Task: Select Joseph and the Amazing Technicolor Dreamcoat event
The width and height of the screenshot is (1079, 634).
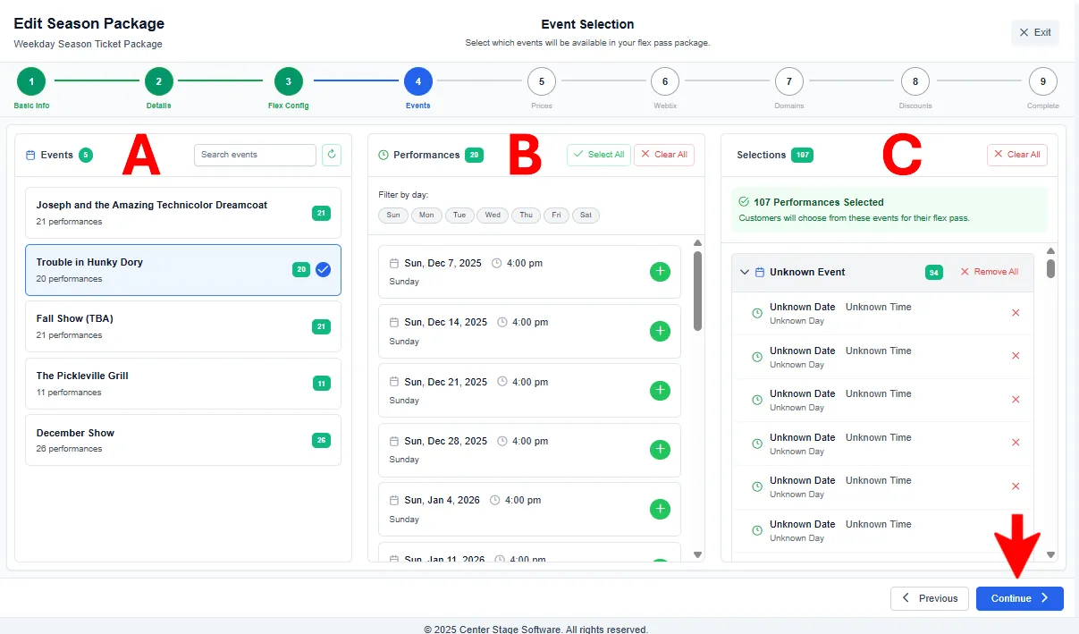Action: [x=183, y=213]
